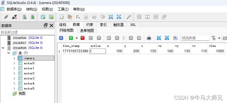Switch to the 结构 tab
This screenshot has width=227, height=103.
click(63, 25)
